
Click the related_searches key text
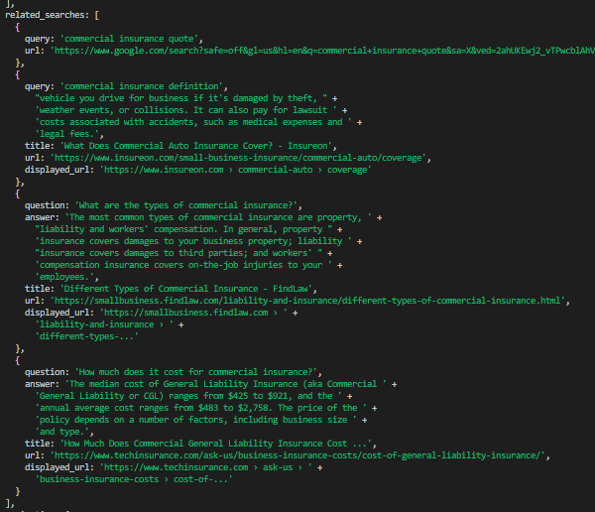[x=48, y=15]
